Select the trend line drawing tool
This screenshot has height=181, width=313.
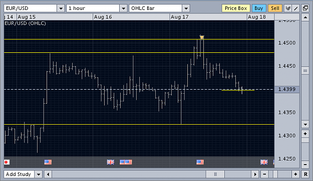pos(296,8)
